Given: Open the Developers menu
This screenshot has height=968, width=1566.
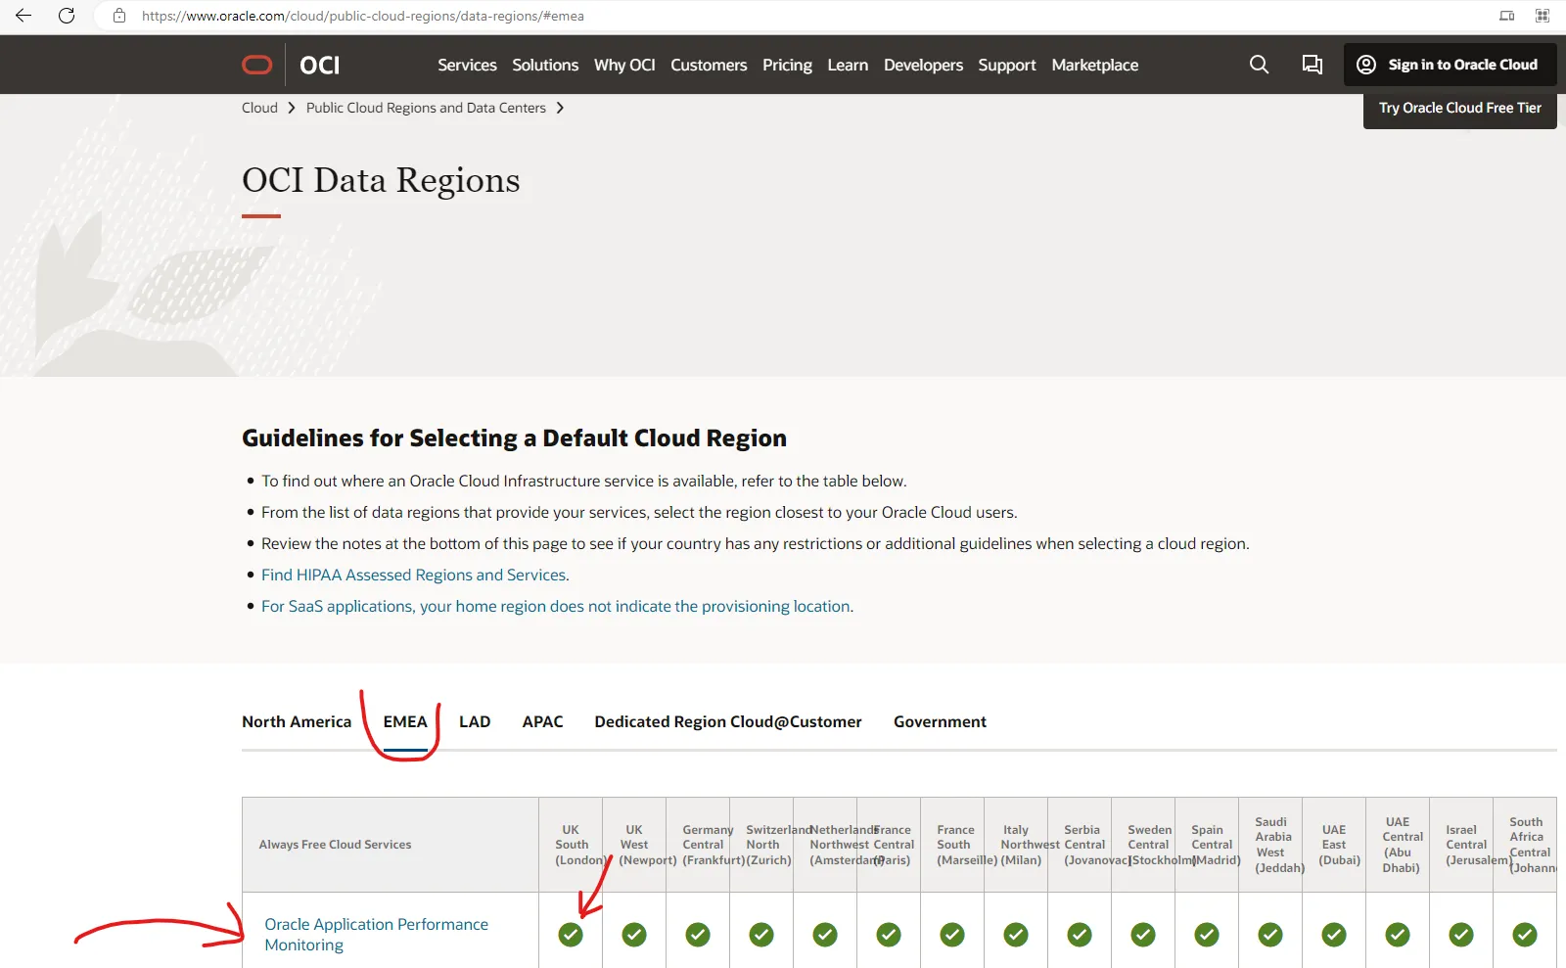Looking at the screenshot, I should [923, 65].
